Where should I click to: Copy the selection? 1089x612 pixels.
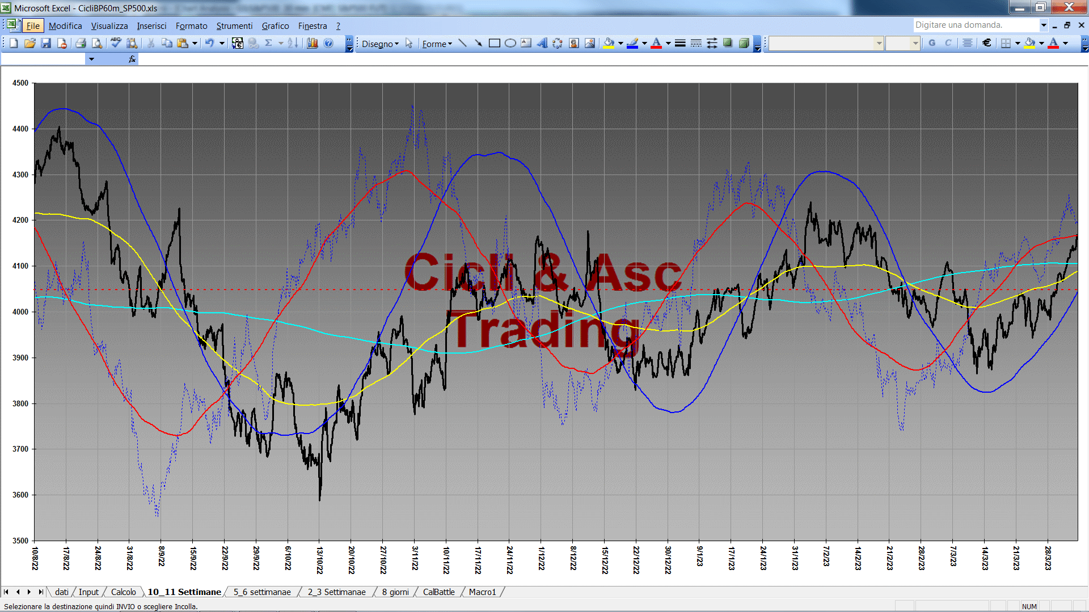[167, 43]
